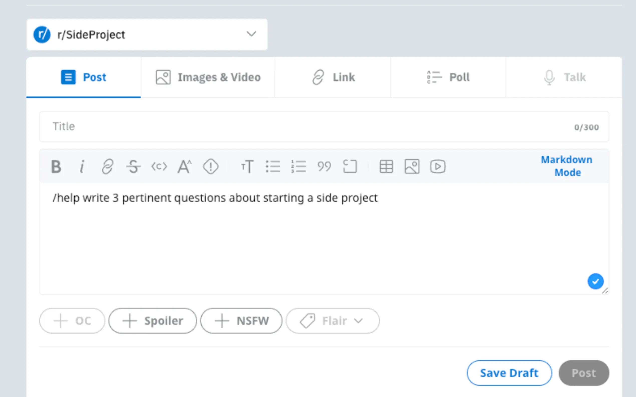The image size is (636, 397).
Task: Toggle the Spoiler tag on the post
Action: 152,320
